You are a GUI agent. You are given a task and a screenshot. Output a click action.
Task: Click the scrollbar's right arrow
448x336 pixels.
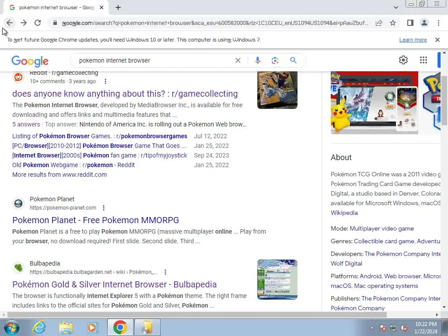(437, 315)
